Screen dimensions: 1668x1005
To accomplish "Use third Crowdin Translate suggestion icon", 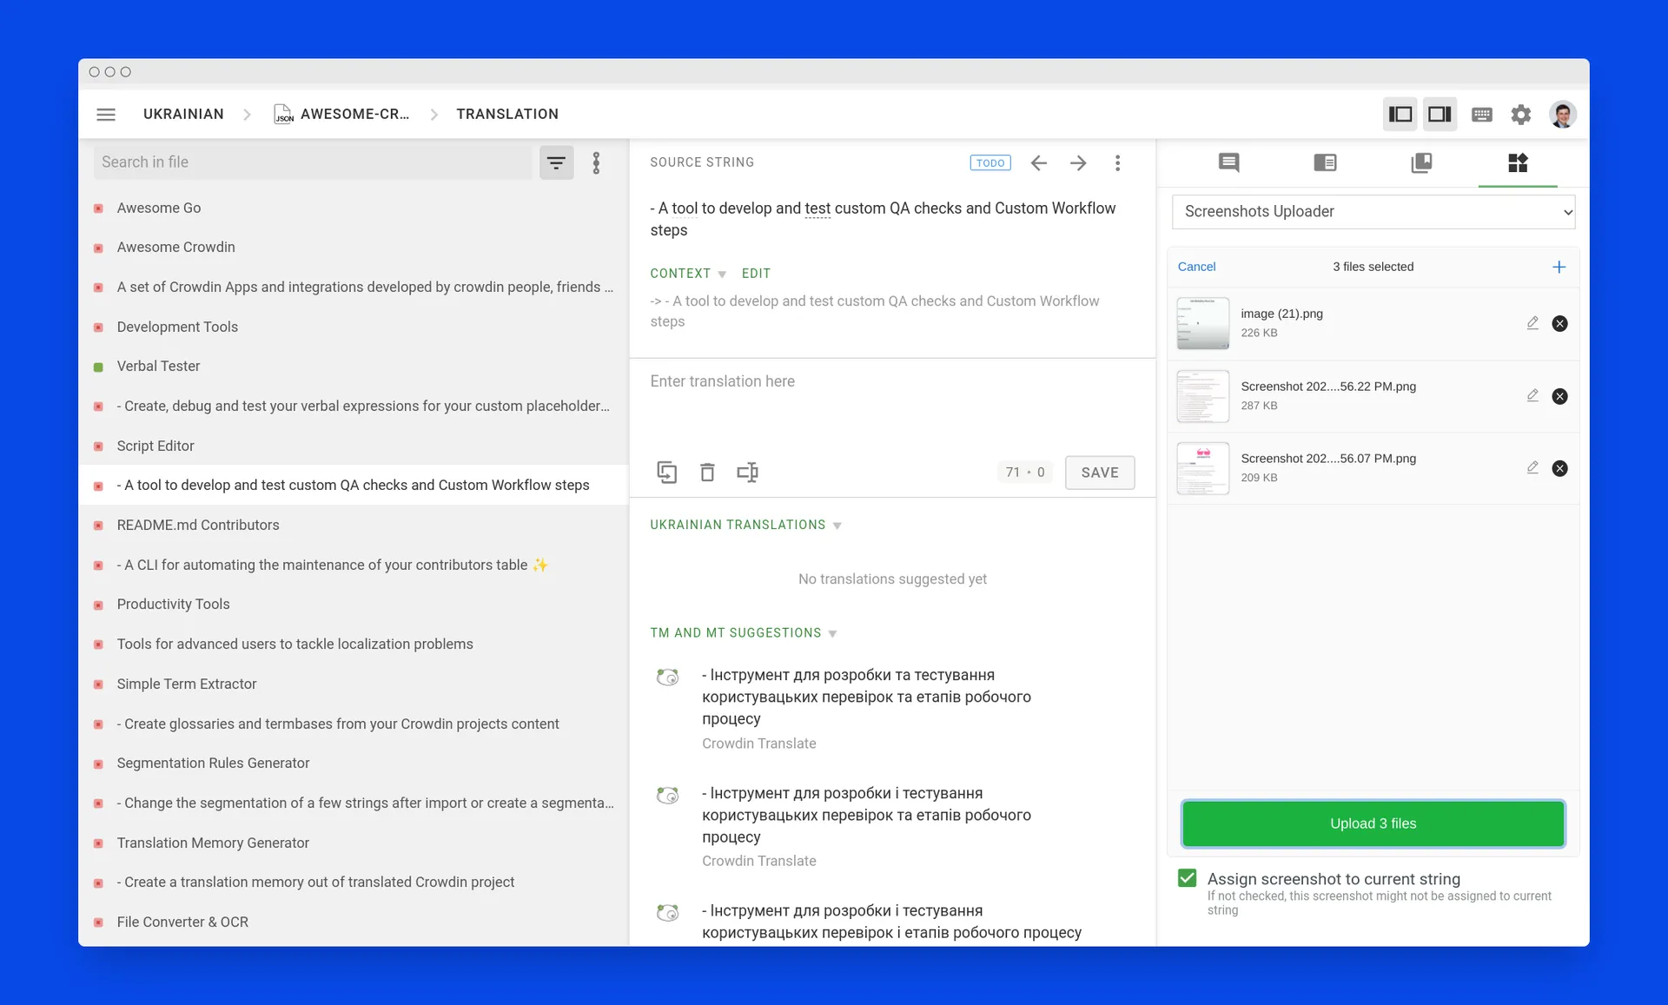I will click(x=667, y=912).
